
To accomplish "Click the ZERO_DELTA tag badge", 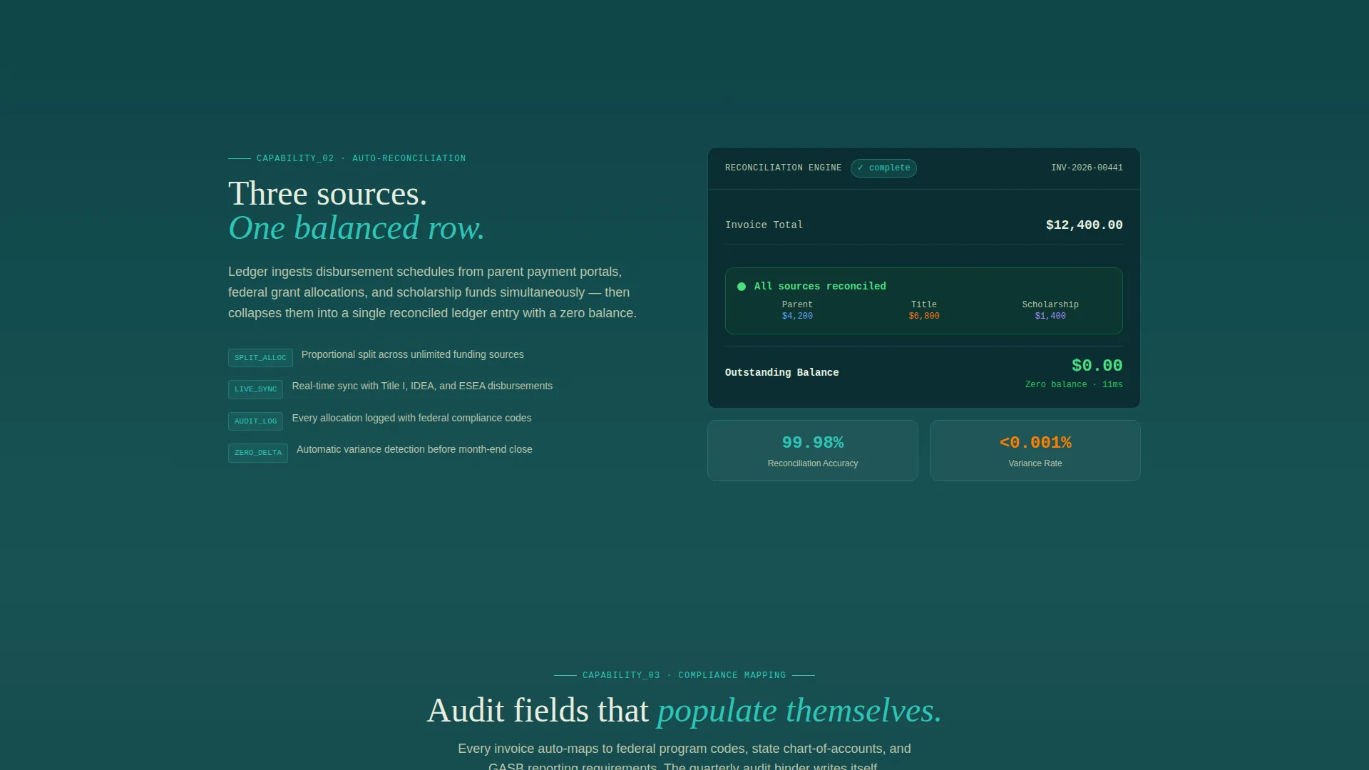I will 258,453.
